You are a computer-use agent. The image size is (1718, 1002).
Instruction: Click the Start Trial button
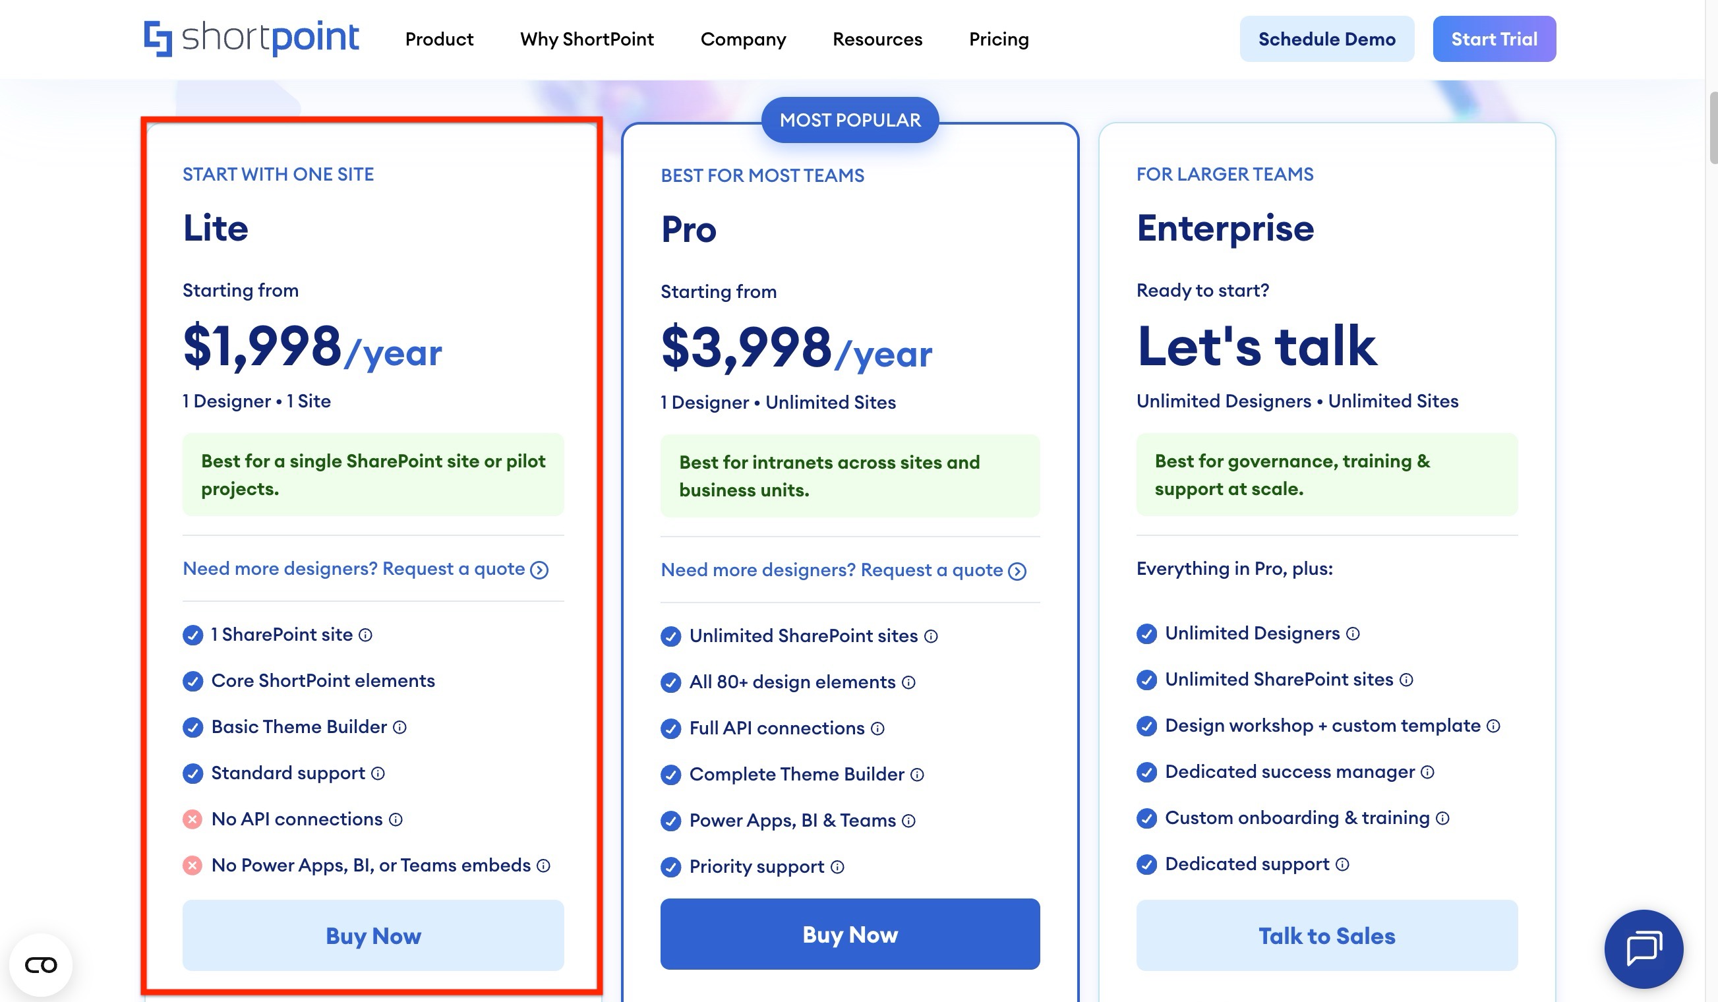(x=1495, y=39)
